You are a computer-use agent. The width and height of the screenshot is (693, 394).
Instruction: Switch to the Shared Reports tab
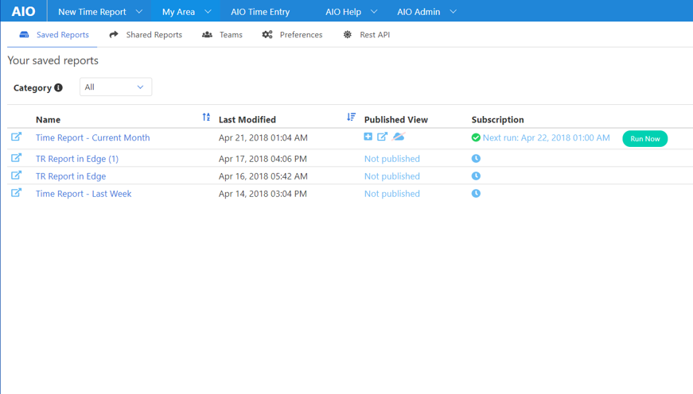coord(146,35)
